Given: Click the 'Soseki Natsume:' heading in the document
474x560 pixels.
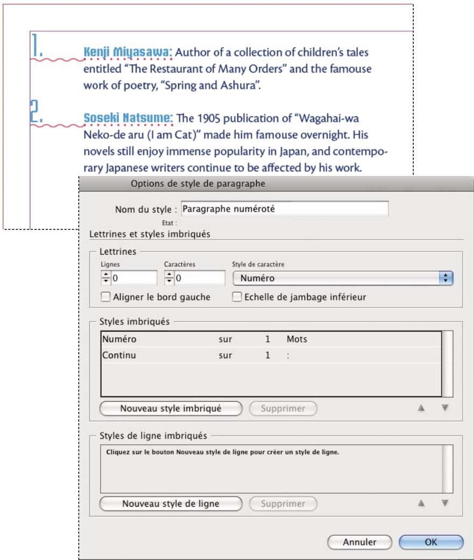Looking at the screenshot, I should click(128, 118).
